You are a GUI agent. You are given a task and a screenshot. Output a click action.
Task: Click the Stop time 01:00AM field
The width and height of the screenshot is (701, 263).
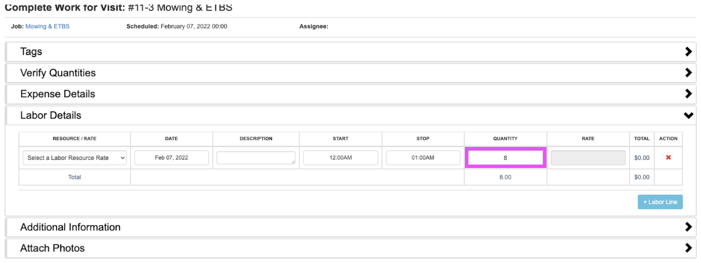tap(423, 158)
